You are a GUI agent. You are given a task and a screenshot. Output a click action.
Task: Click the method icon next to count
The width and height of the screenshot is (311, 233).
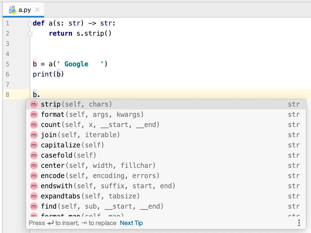pyautogui.click(x=34, y=125)
